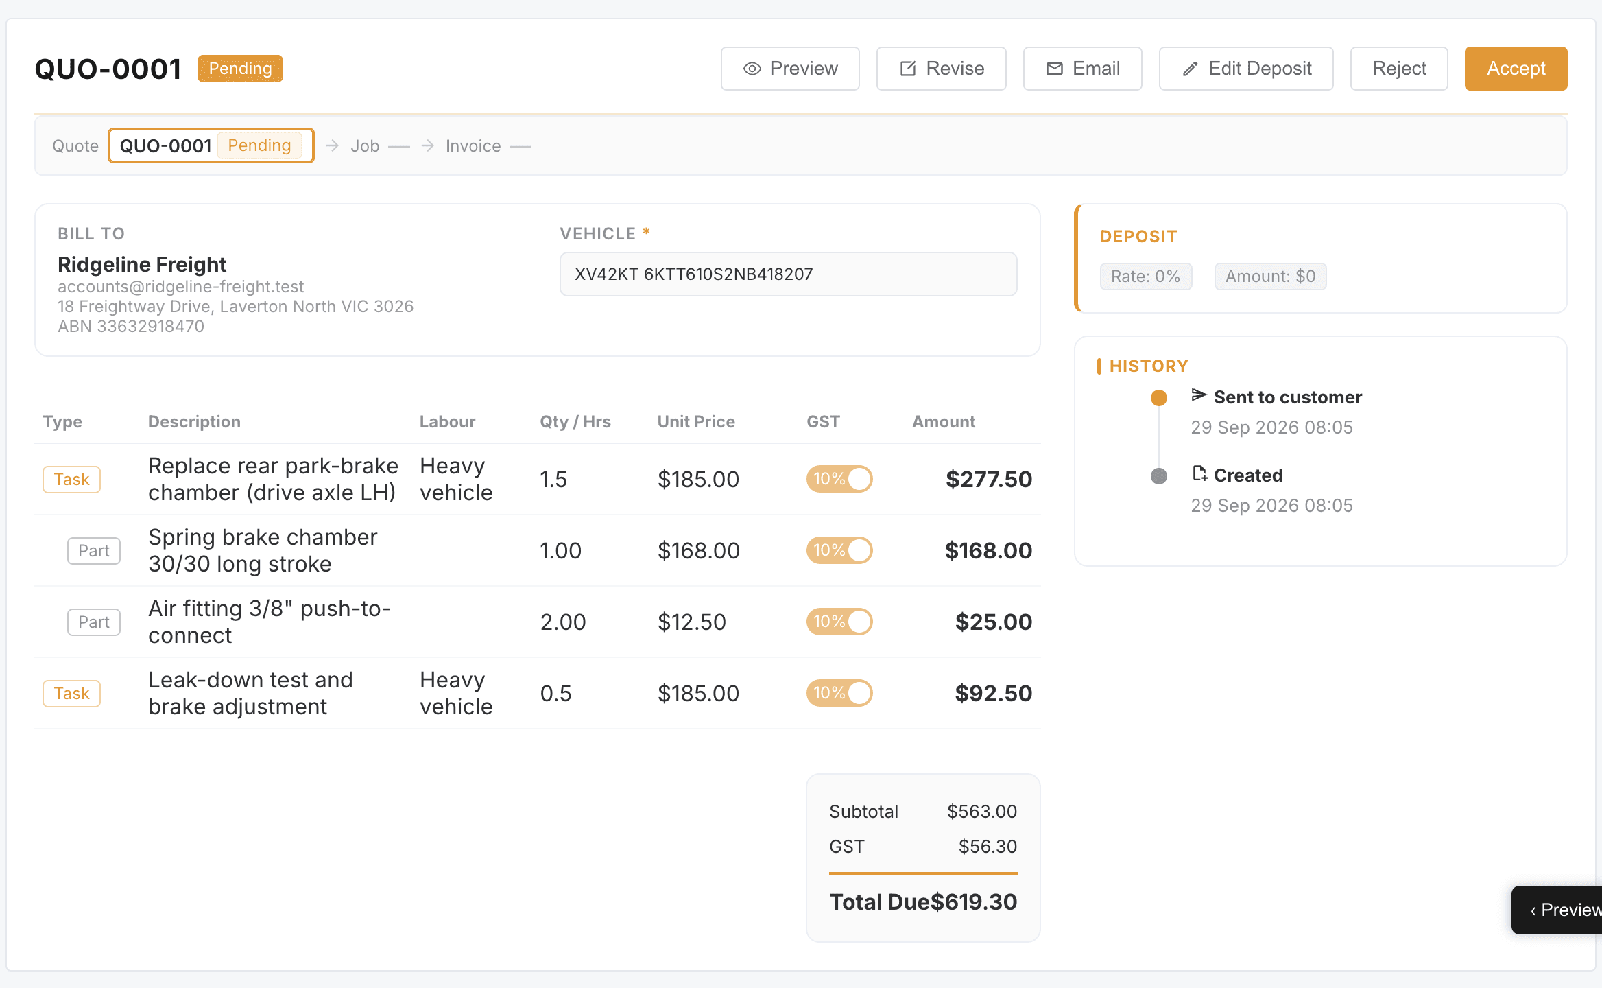Screen dimensions: 1602x988
Task: Select the QUO-0001 Pending breadcrumb chip
Action: tap(211, 145)
